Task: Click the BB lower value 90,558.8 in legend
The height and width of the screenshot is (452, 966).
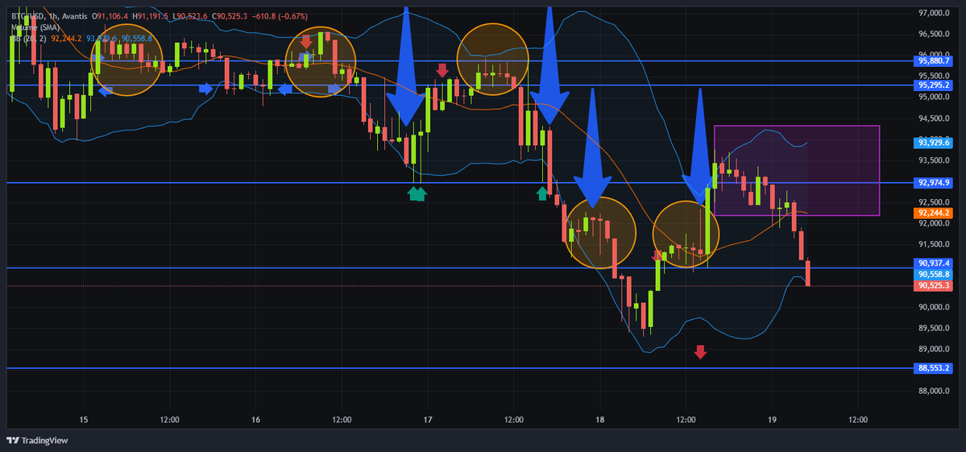Action: pos(136,38)
